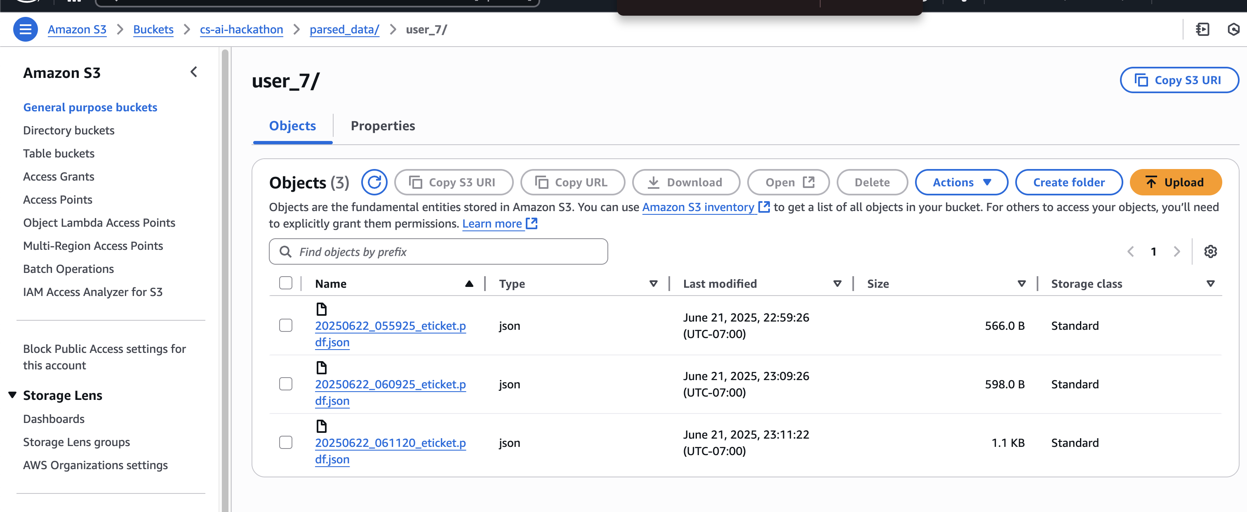Click the CloudShell icon in top right
1247x512 pixels.
click(x=1202, y=30)
